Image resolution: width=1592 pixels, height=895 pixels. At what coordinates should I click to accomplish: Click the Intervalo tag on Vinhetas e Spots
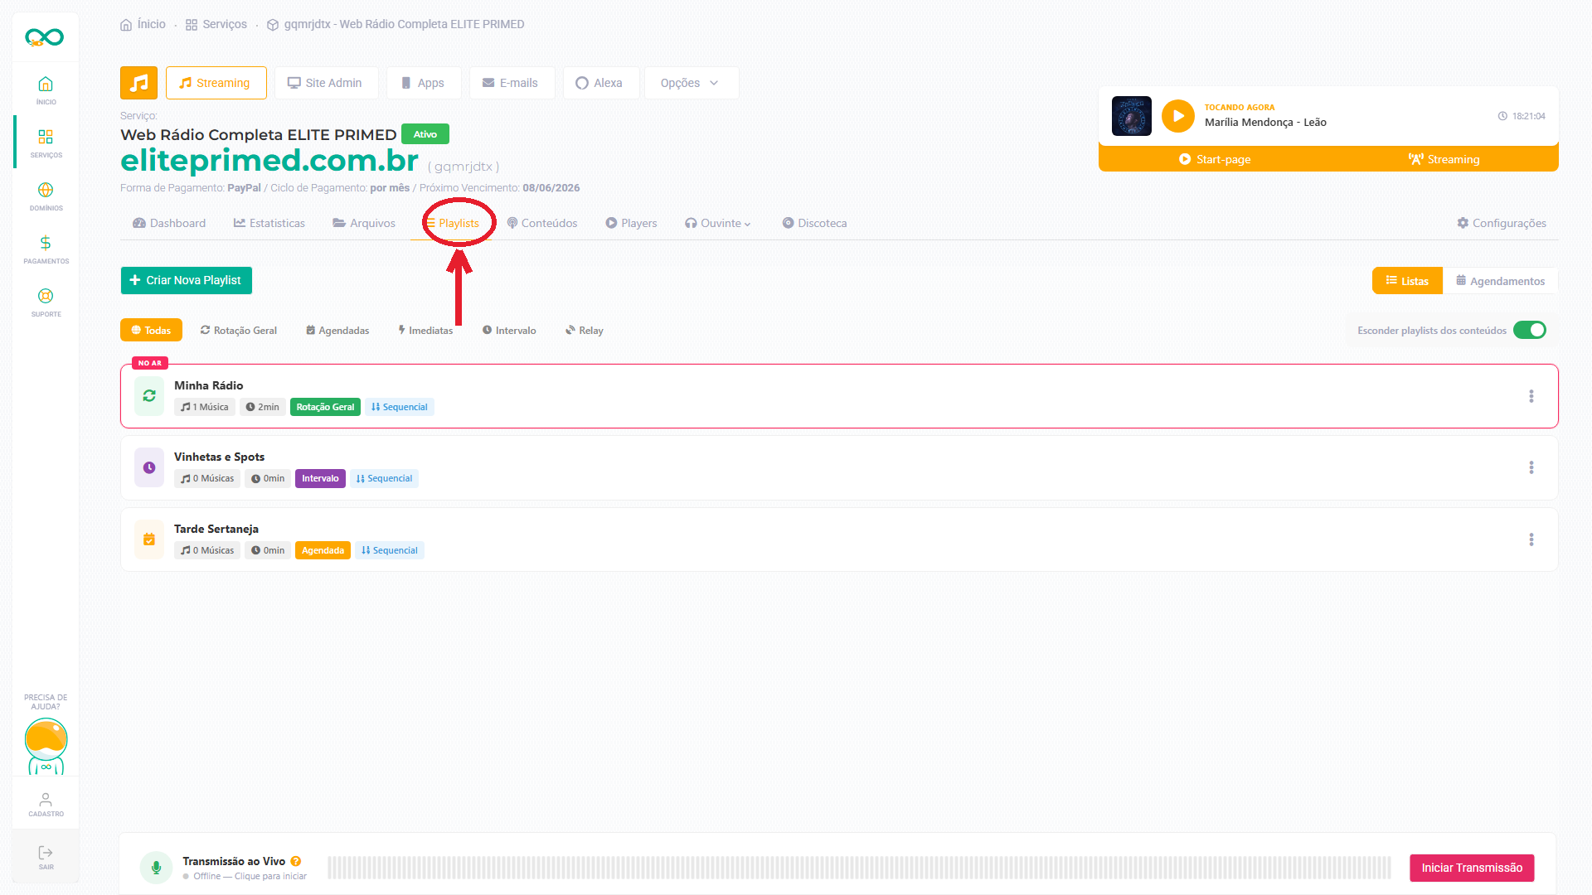[320, 478]
